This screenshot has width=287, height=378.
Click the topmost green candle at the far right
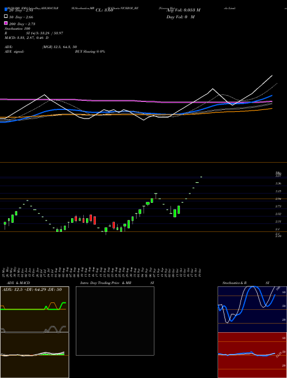tap(201, 177)
